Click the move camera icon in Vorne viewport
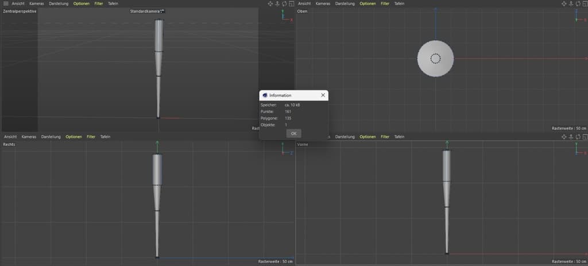This screenshot has height=266, width=588. pos(564,137)
